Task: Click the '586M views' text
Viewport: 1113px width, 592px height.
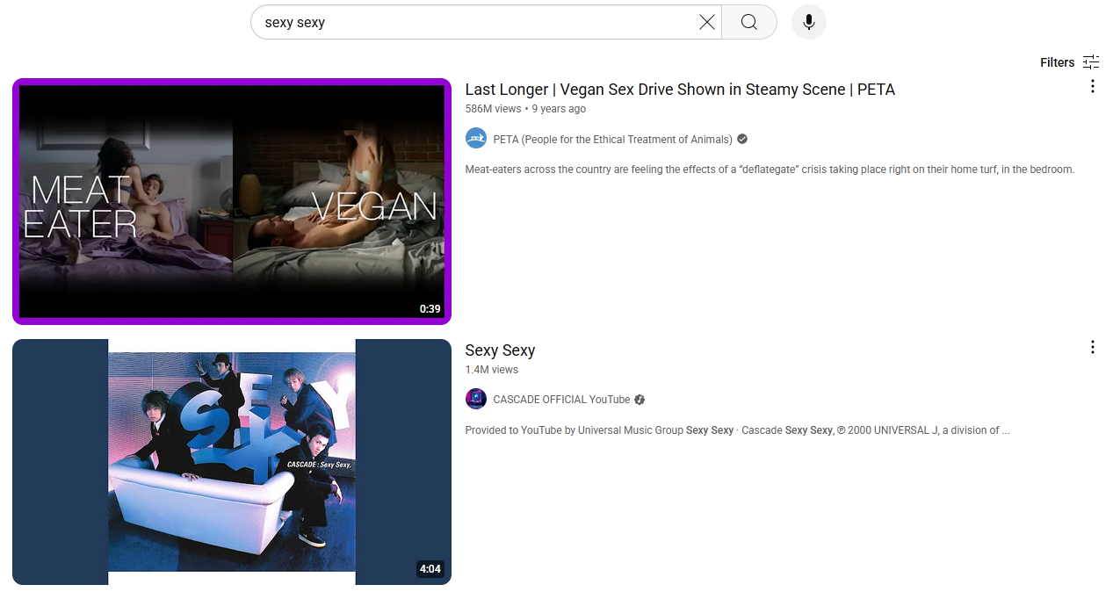Action: click(x=493, y=109)
